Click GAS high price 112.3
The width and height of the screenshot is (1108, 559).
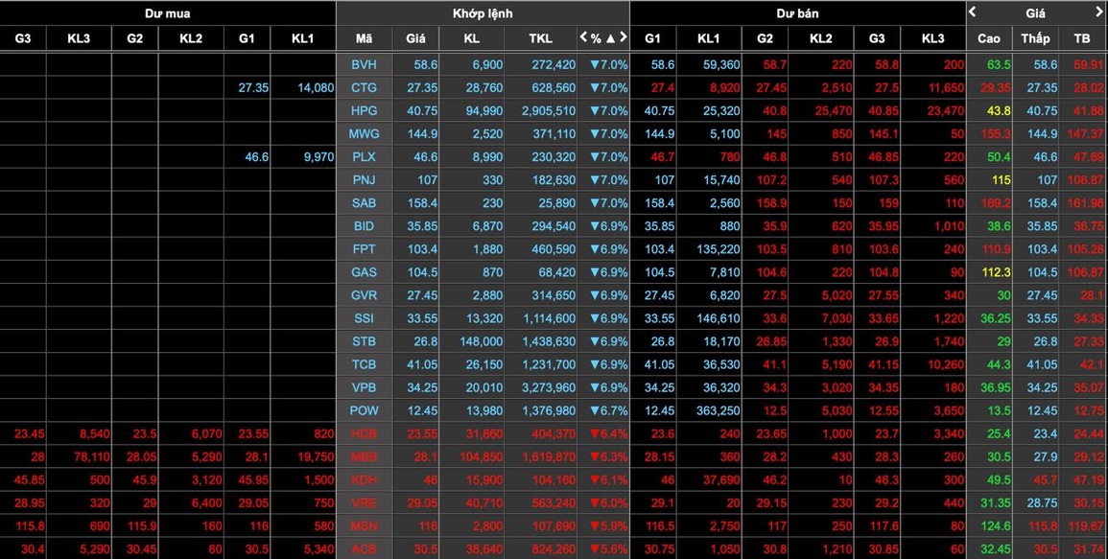[x=997, y=272]
